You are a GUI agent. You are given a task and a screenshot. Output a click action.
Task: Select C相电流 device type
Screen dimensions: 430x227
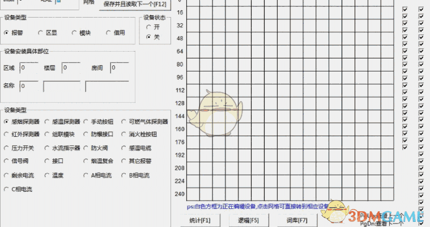tap(18, 189)
